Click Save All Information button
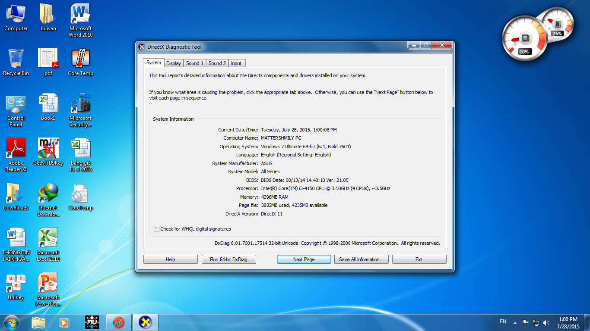The image size is (590, 331). coord(362,259)
